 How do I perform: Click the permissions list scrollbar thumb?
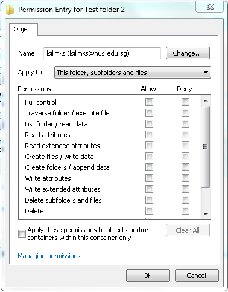click(x=206, y=147)
